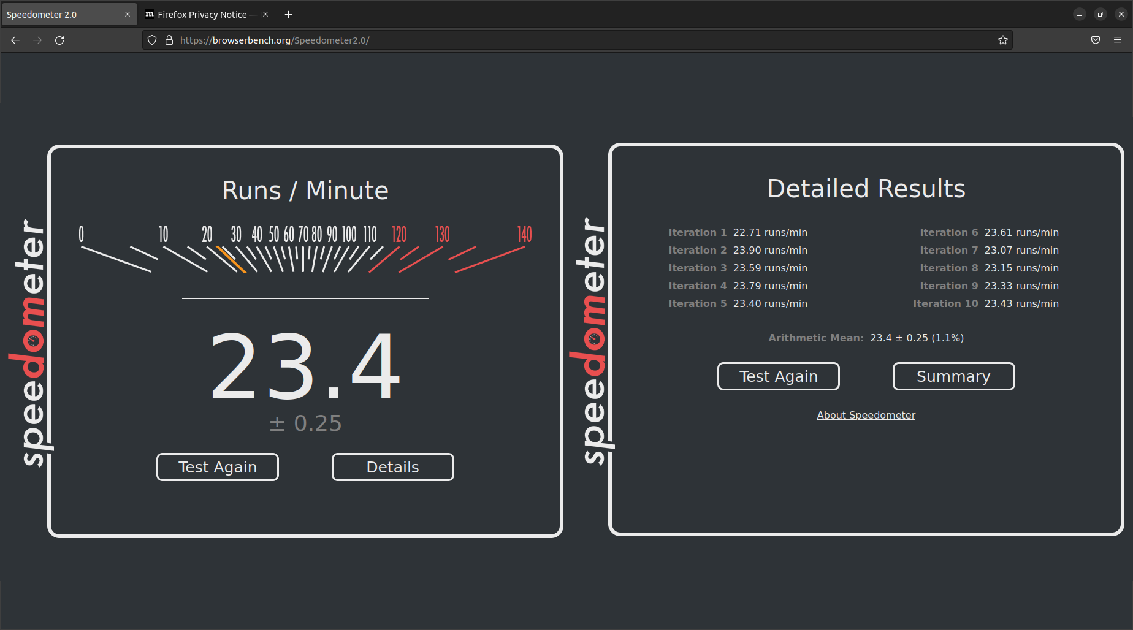Click the Arithmetic Mean result line
1133x630 pixels.
click(x=866, y=338)
